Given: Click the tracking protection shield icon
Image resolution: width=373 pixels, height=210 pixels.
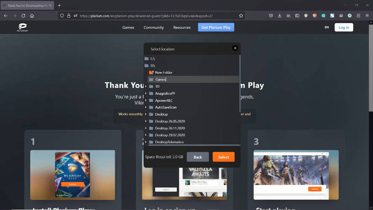Looking at the screenshot, I should [62, 16].
